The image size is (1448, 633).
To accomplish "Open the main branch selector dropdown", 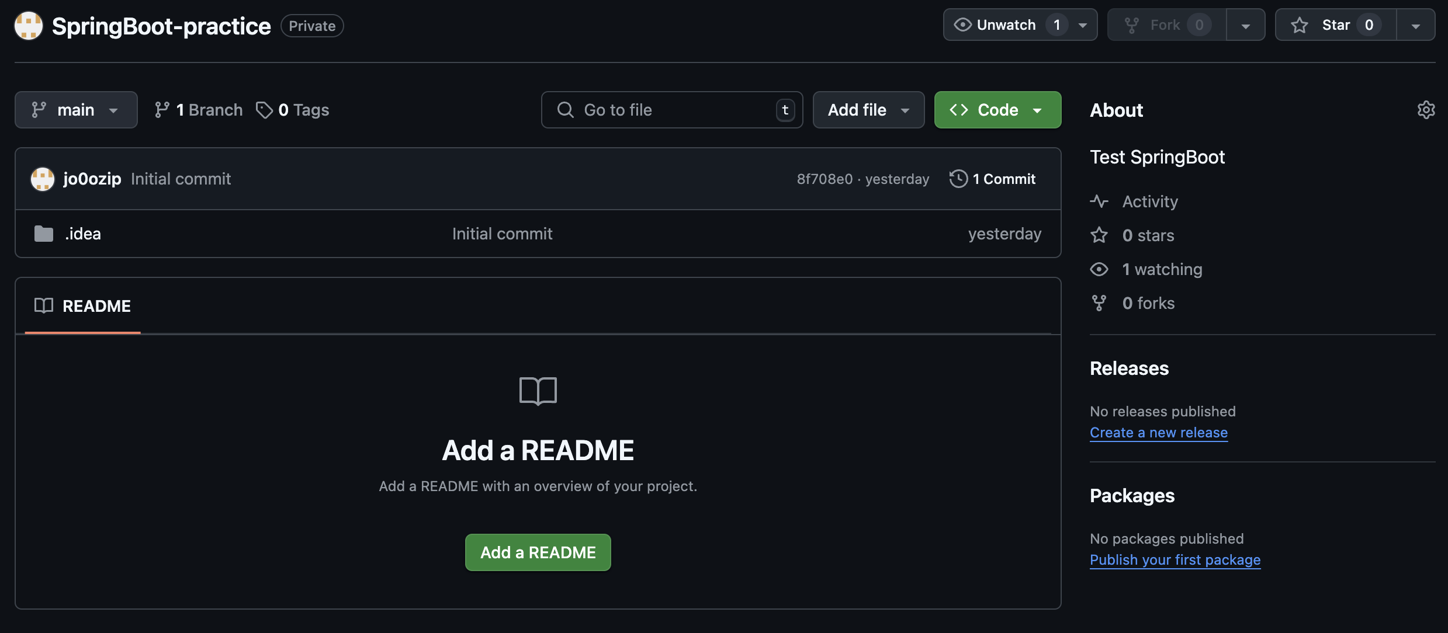I will pyautogui.click(x=76, y=110).
